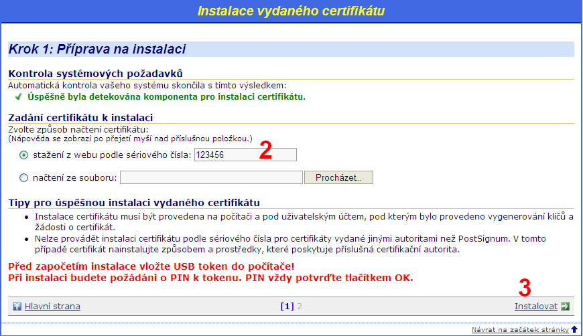The width and height of the screenshot is (583, 336).
Task: Click the green check mark success icon
Action: click(x=18, y=97)
